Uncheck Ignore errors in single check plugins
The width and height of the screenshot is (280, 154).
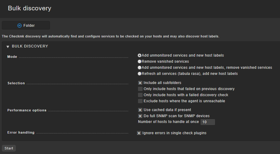pos(139,133)
